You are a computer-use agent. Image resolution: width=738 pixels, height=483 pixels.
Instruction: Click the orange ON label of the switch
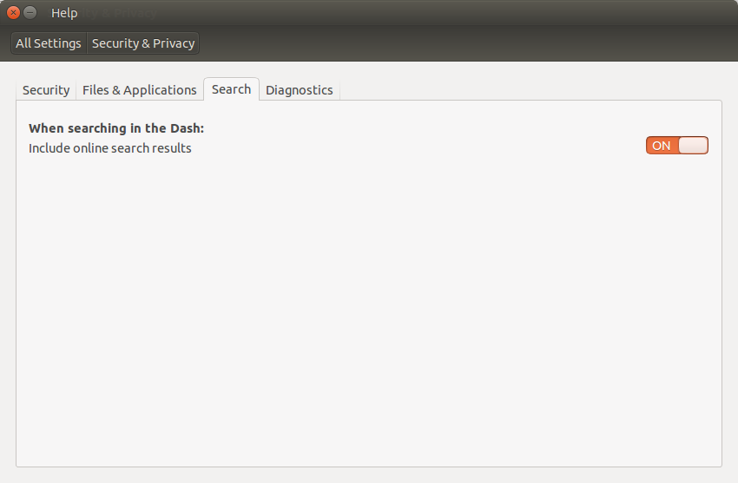(x=662, y=146)
